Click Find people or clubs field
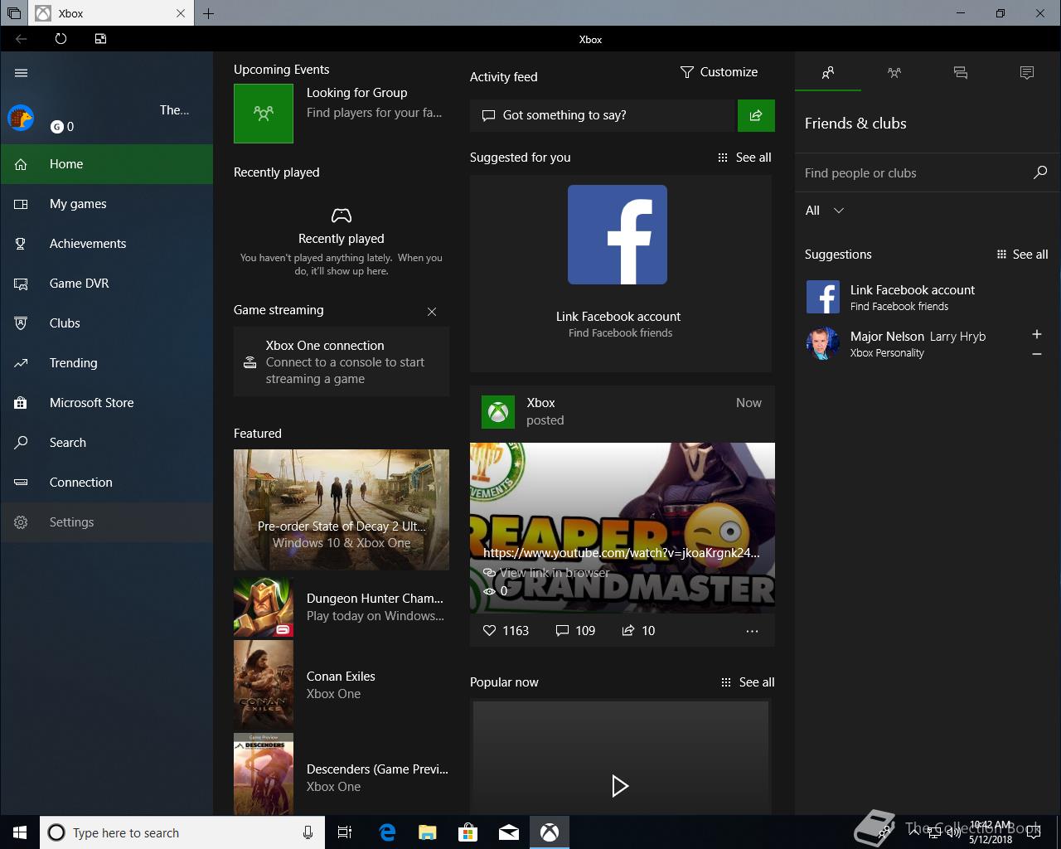1061x849 pixels. [x=912, y=173]
